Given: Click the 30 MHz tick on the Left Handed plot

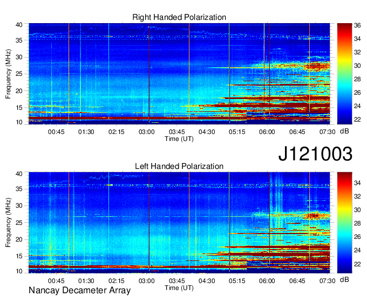Looking at the screenshot, I should 19,206.
